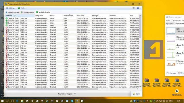Click the taskbar clock

click(x=179, y=101)
